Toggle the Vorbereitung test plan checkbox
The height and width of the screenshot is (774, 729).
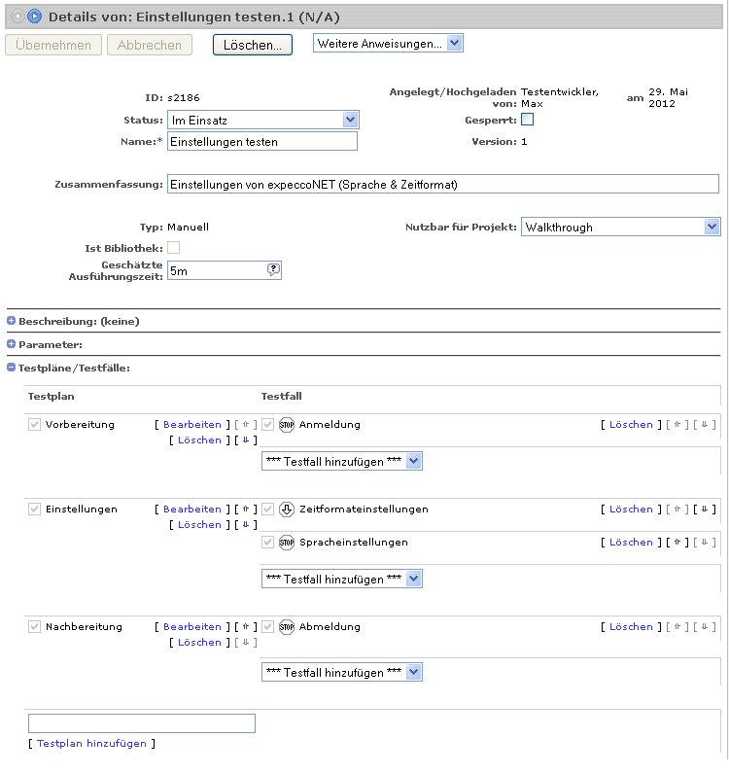(x=35, y=425)
